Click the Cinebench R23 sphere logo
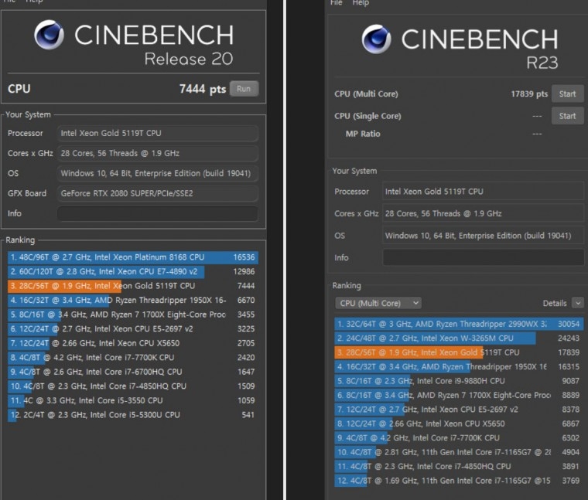This screenshot has width=588, height=500. pos(376,39)
